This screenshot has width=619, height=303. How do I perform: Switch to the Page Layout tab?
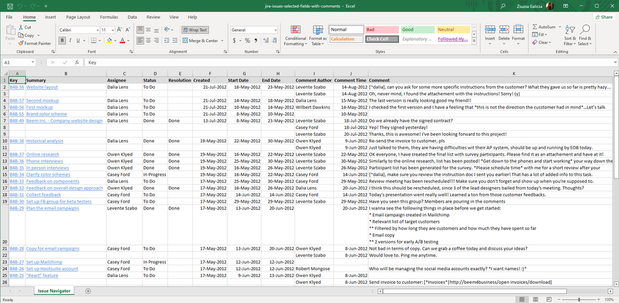[78, 17]
